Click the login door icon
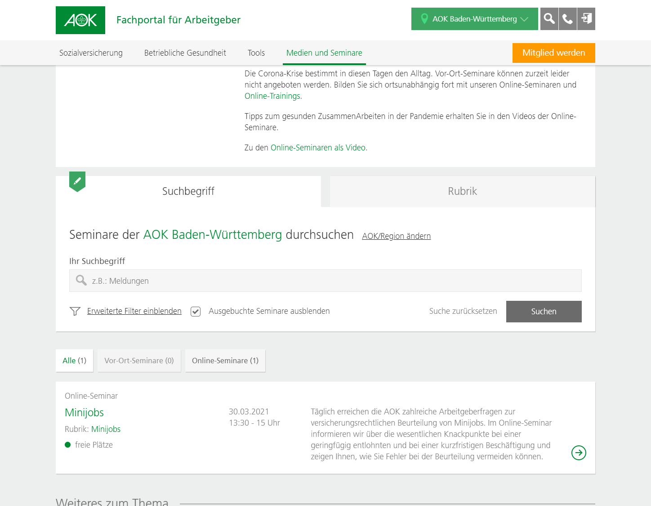 (586, 19)
